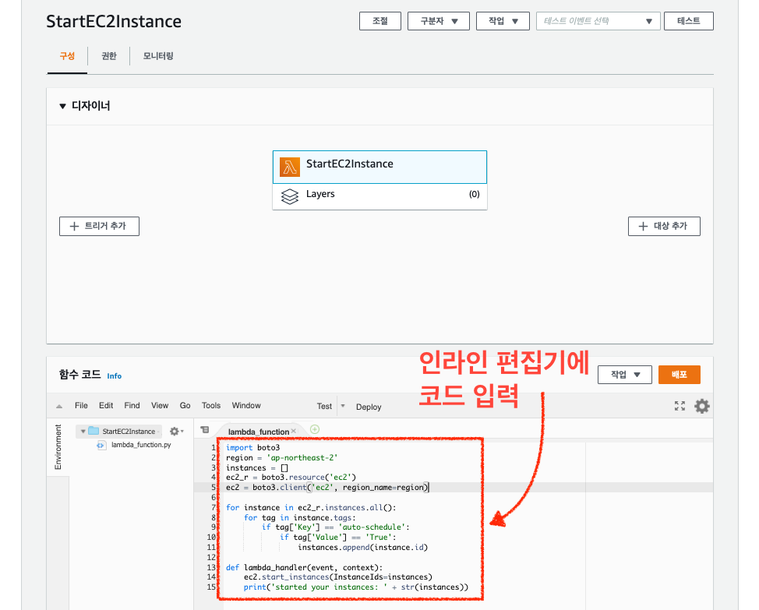
Task: Click the Test button in editor toolbar
Action: 324,407
